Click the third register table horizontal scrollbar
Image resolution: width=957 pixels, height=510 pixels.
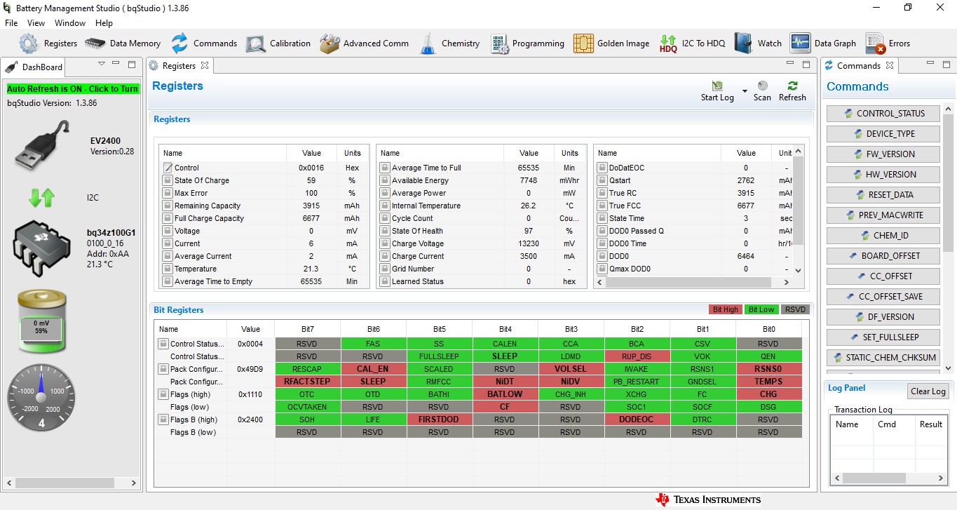coord(693,282)
